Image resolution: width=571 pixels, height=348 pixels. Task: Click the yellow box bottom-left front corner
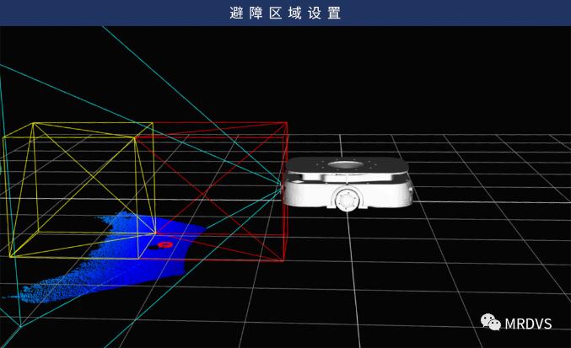pos(9,256)
